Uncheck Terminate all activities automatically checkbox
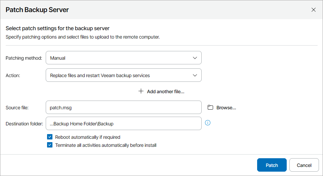The image size is (323, 176). click(x=50, y=145)
